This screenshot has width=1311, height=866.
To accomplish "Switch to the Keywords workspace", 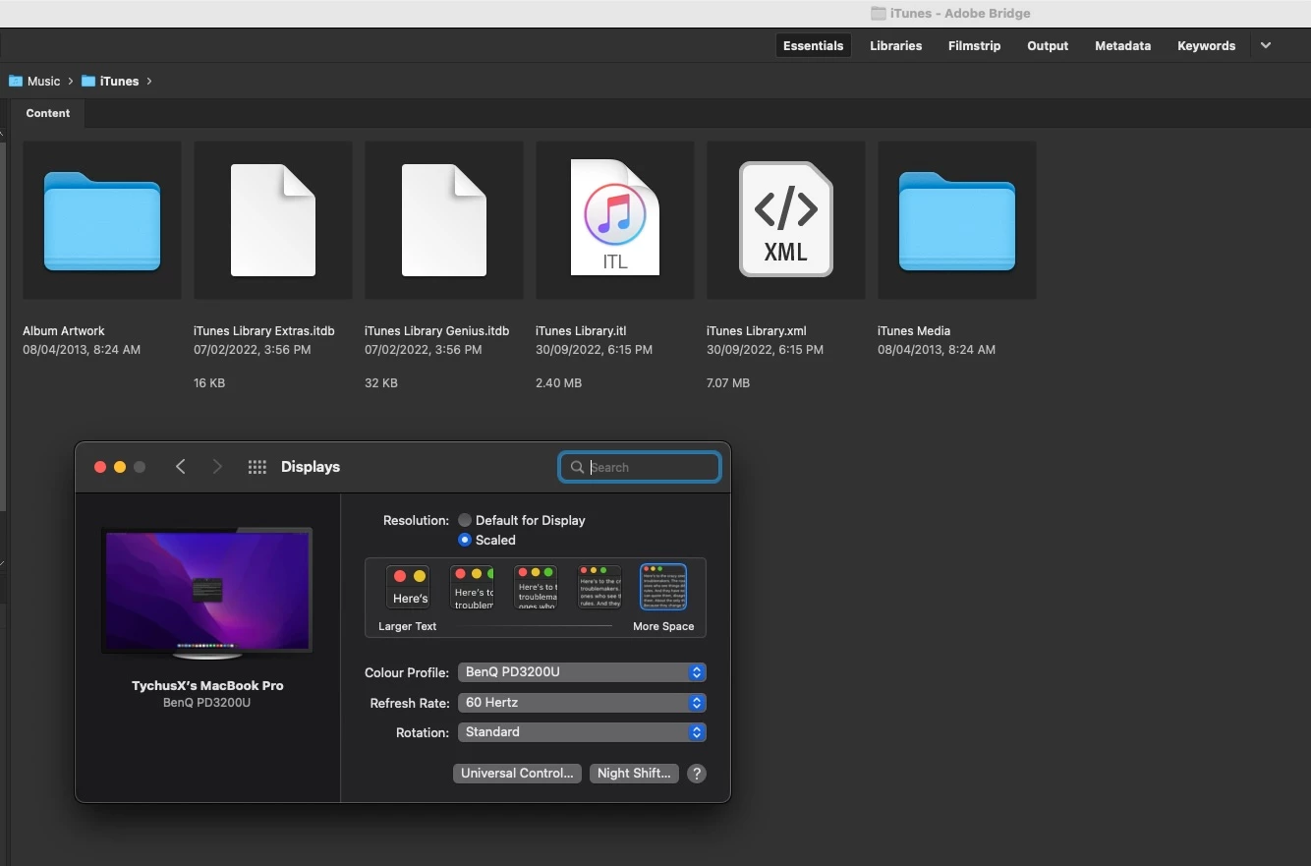I will tap(1207, 45).
